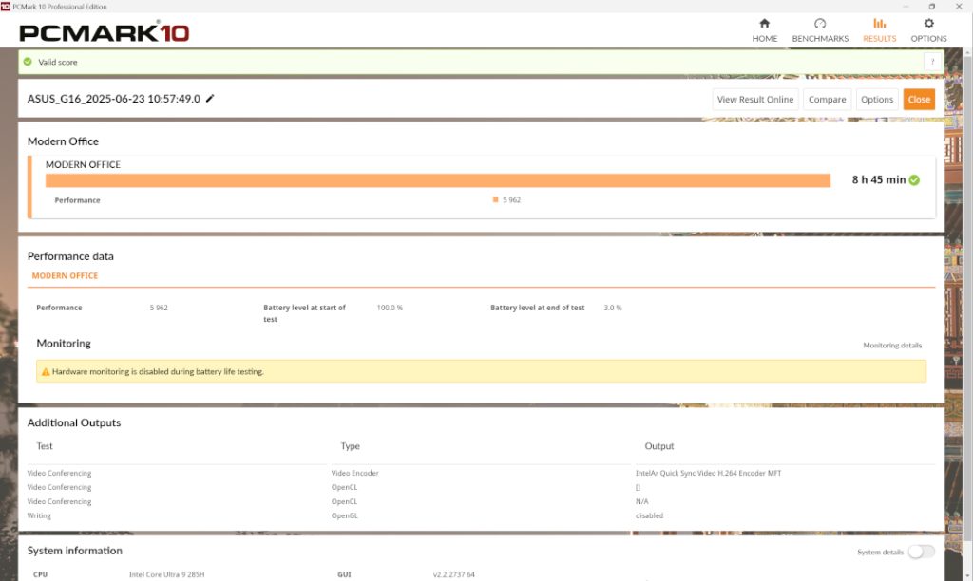Select the MODERN OFFICE performance data tab

(x=65, y=276)
